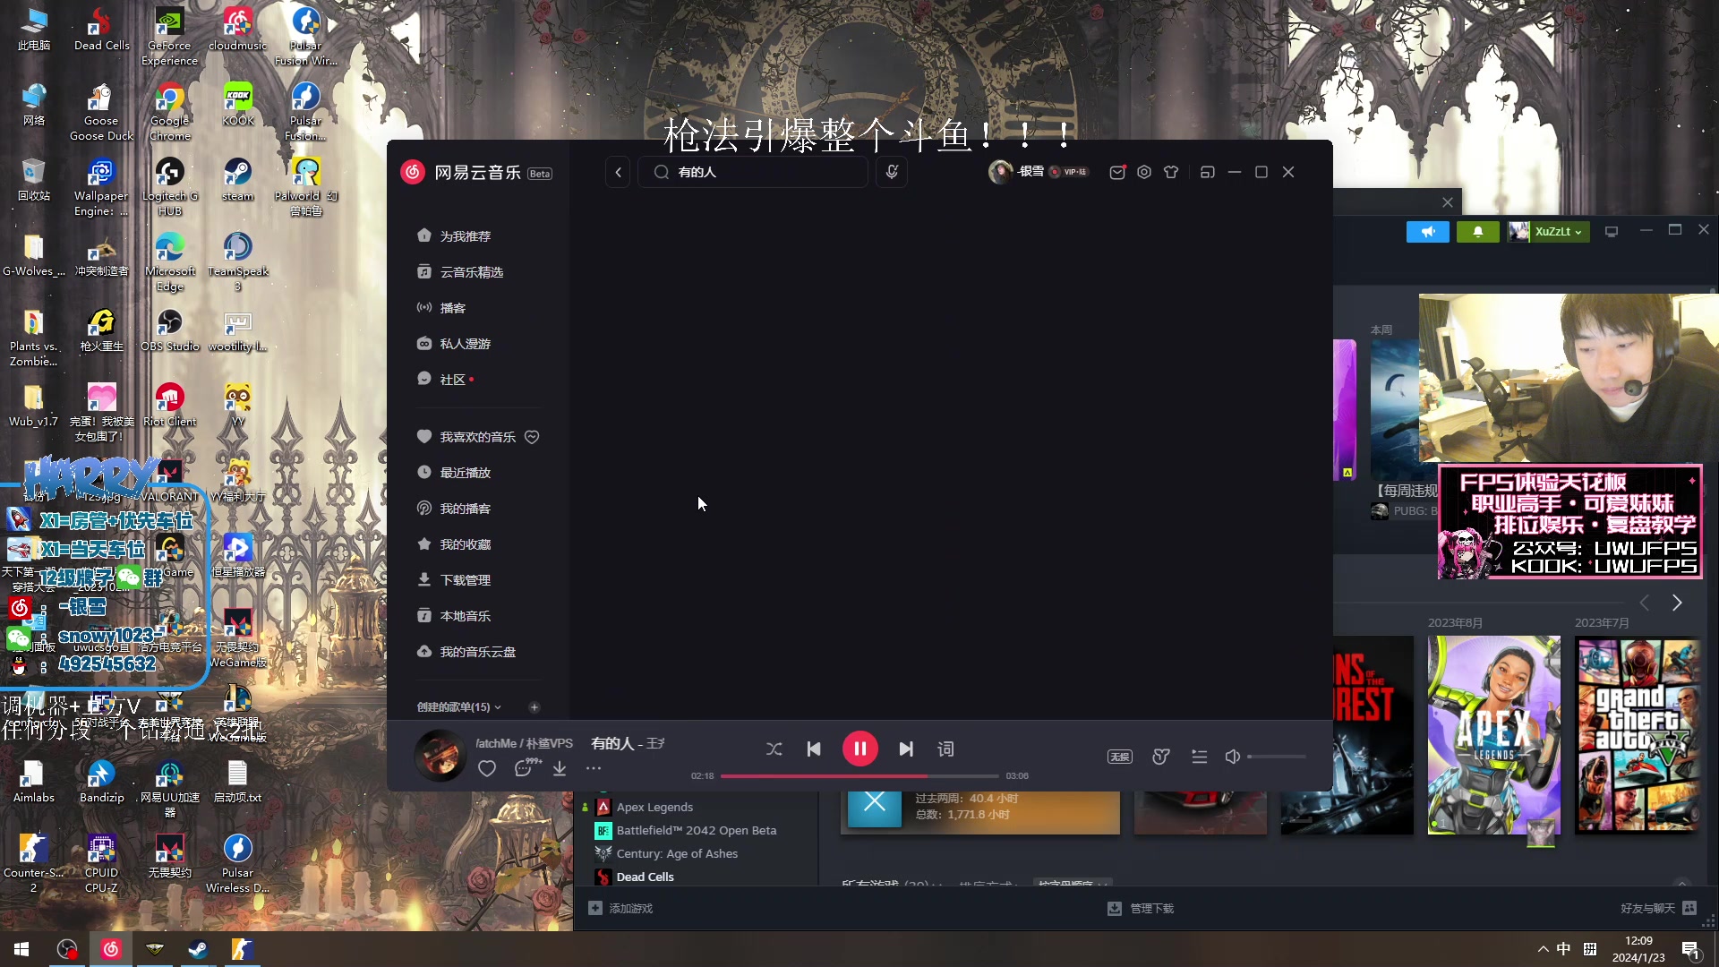
Task: Open OBS Studio desktop shortcut
Action: 169,330
